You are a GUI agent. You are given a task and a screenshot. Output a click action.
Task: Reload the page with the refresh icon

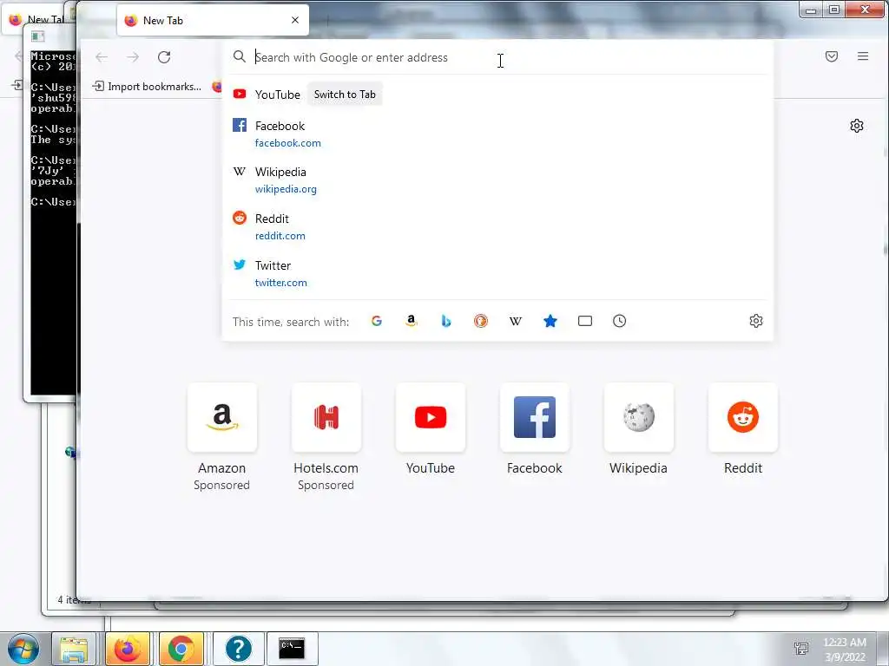tap(164, 57)
